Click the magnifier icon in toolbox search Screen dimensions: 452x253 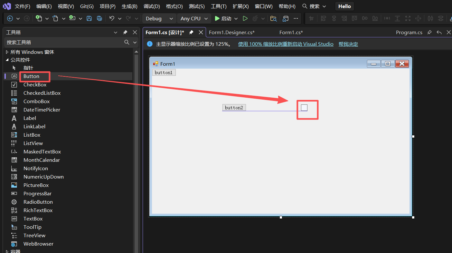[x=127, y=42]
